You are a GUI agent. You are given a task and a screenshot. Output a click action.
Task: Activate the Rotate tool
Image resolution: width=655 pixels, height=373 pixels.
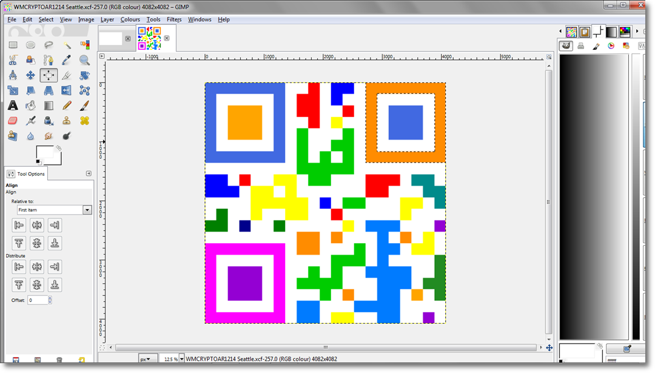(84, 75)
